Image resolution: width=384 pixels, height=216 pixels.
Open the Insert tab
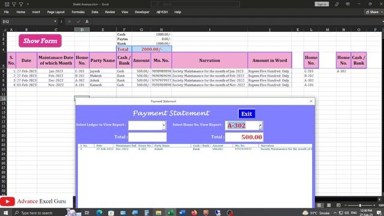click(36, 12)
